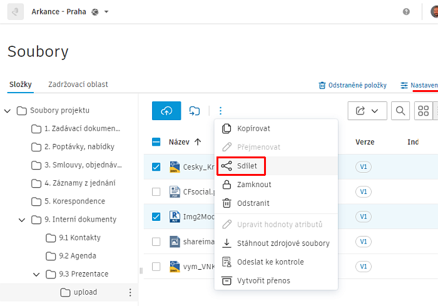This screenshot has height=306, width=438.
Task: Collapse the Soubory projektu tree node
Action: (x=8, y=111)
